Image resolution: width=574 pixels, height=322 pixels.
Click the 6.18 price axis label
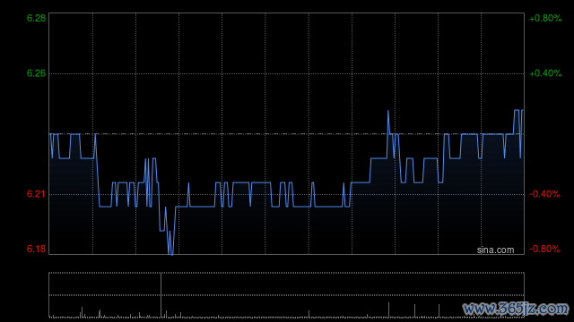36,249
